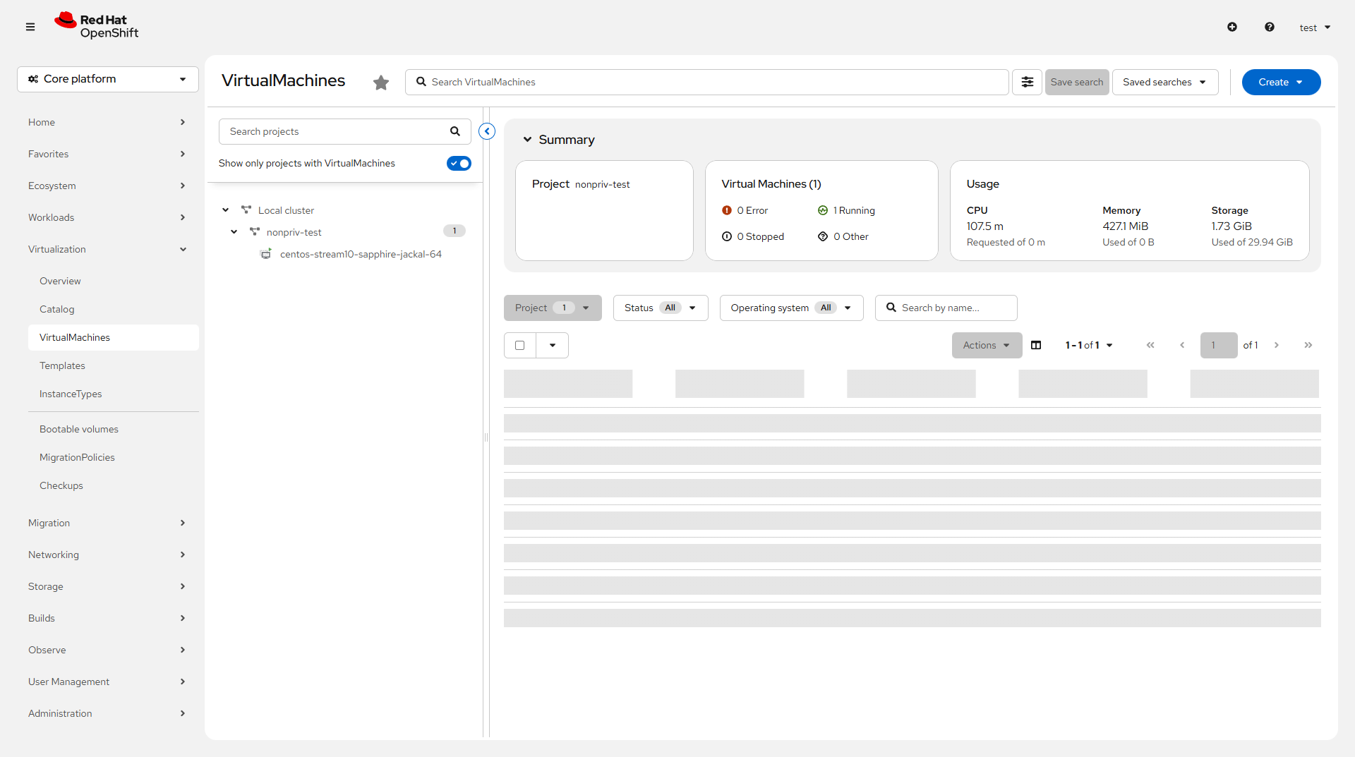Viewport: 1355px width, 757px height.
Task: Click the favorite star icon
Action: tap(381, 83)
